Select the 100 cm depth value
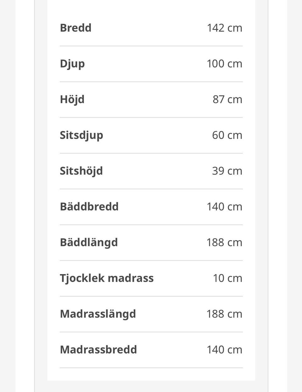The width and height of the screenshot is (302, 392). pyautogui.click(x=225, y=63)
